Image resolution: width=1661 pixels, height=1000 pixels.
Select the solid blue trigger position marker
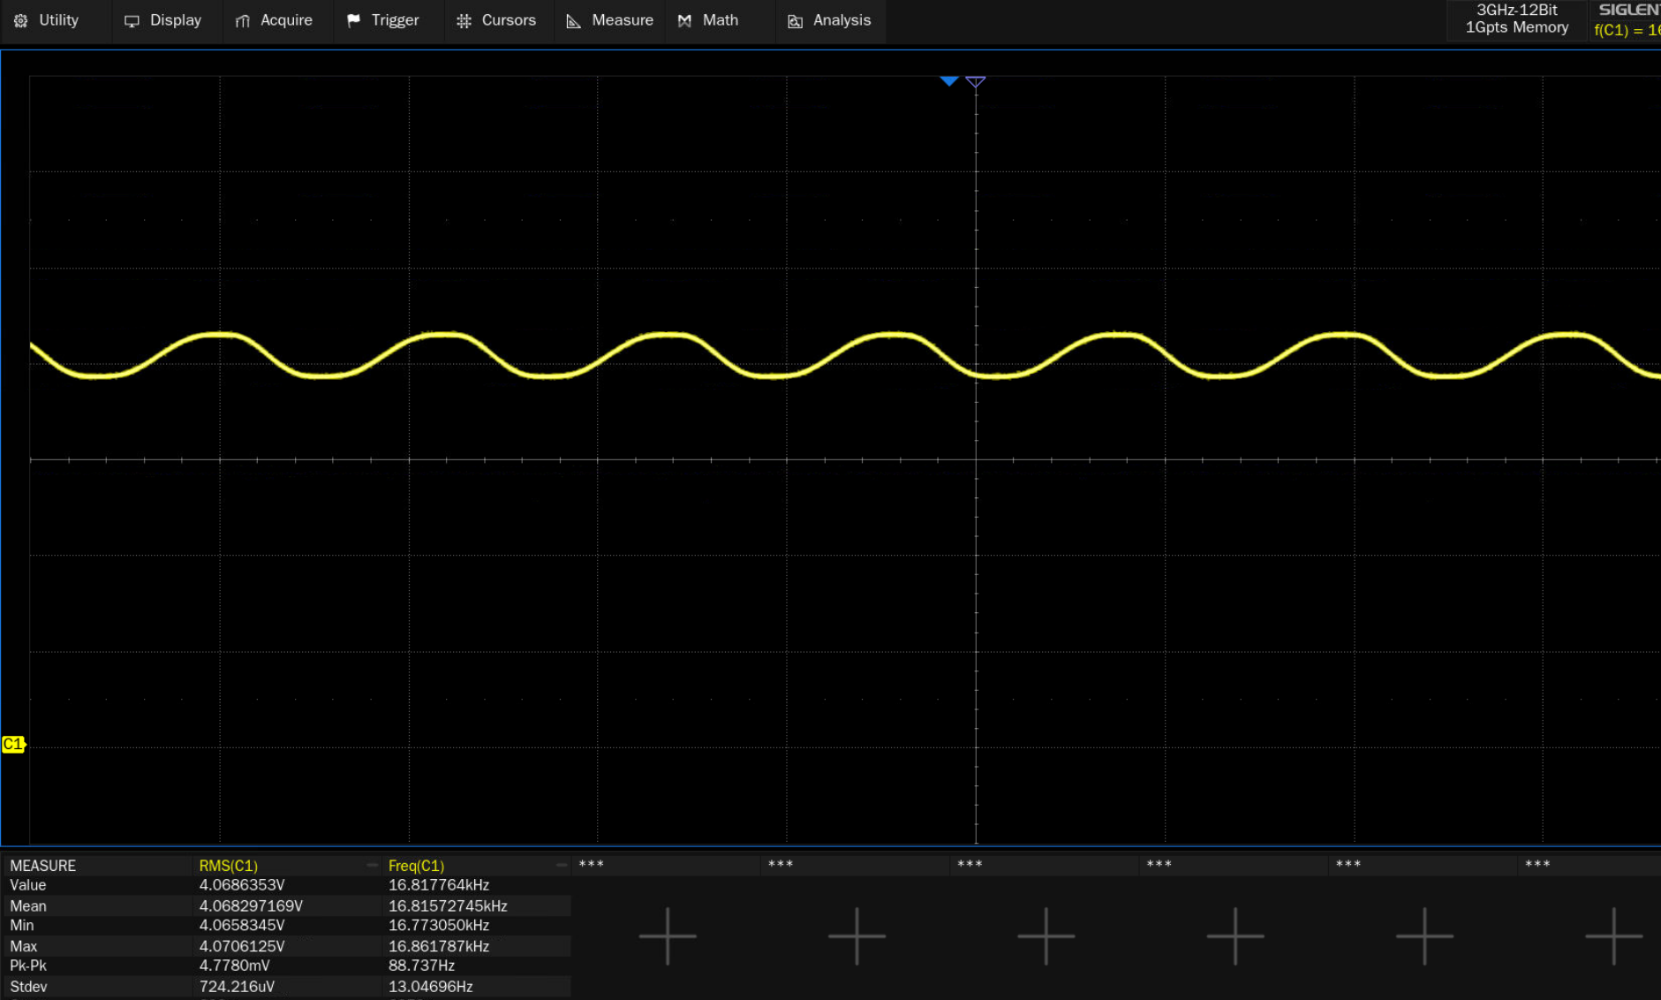tap(949, 81)
